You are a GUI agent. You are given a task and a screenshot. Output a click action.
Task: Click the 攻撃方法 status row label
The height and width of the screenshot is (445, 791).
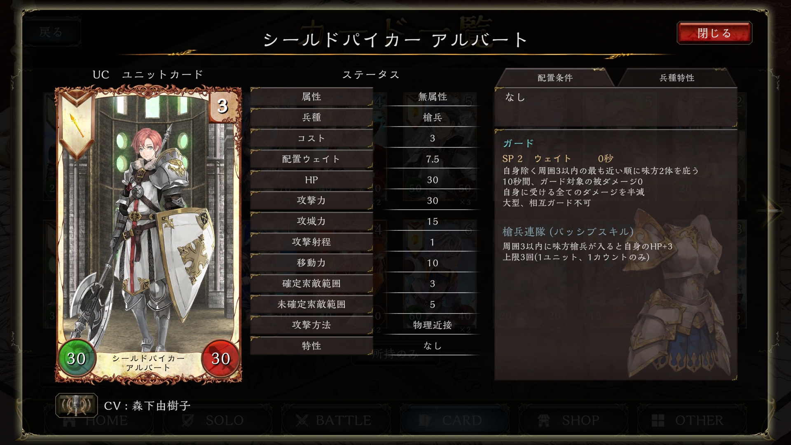coord(311,325)
